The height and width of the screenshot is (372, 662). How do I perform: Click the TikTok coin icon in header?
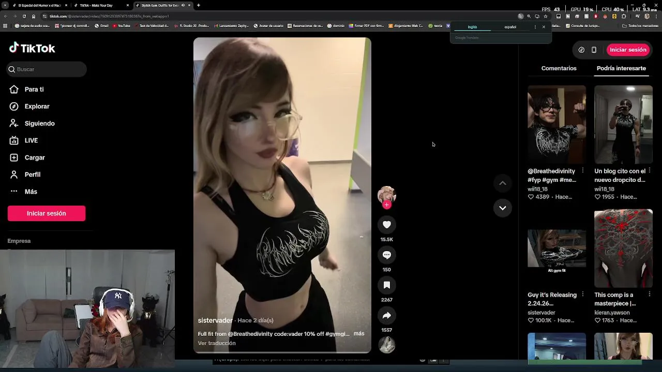coord(581,50)
